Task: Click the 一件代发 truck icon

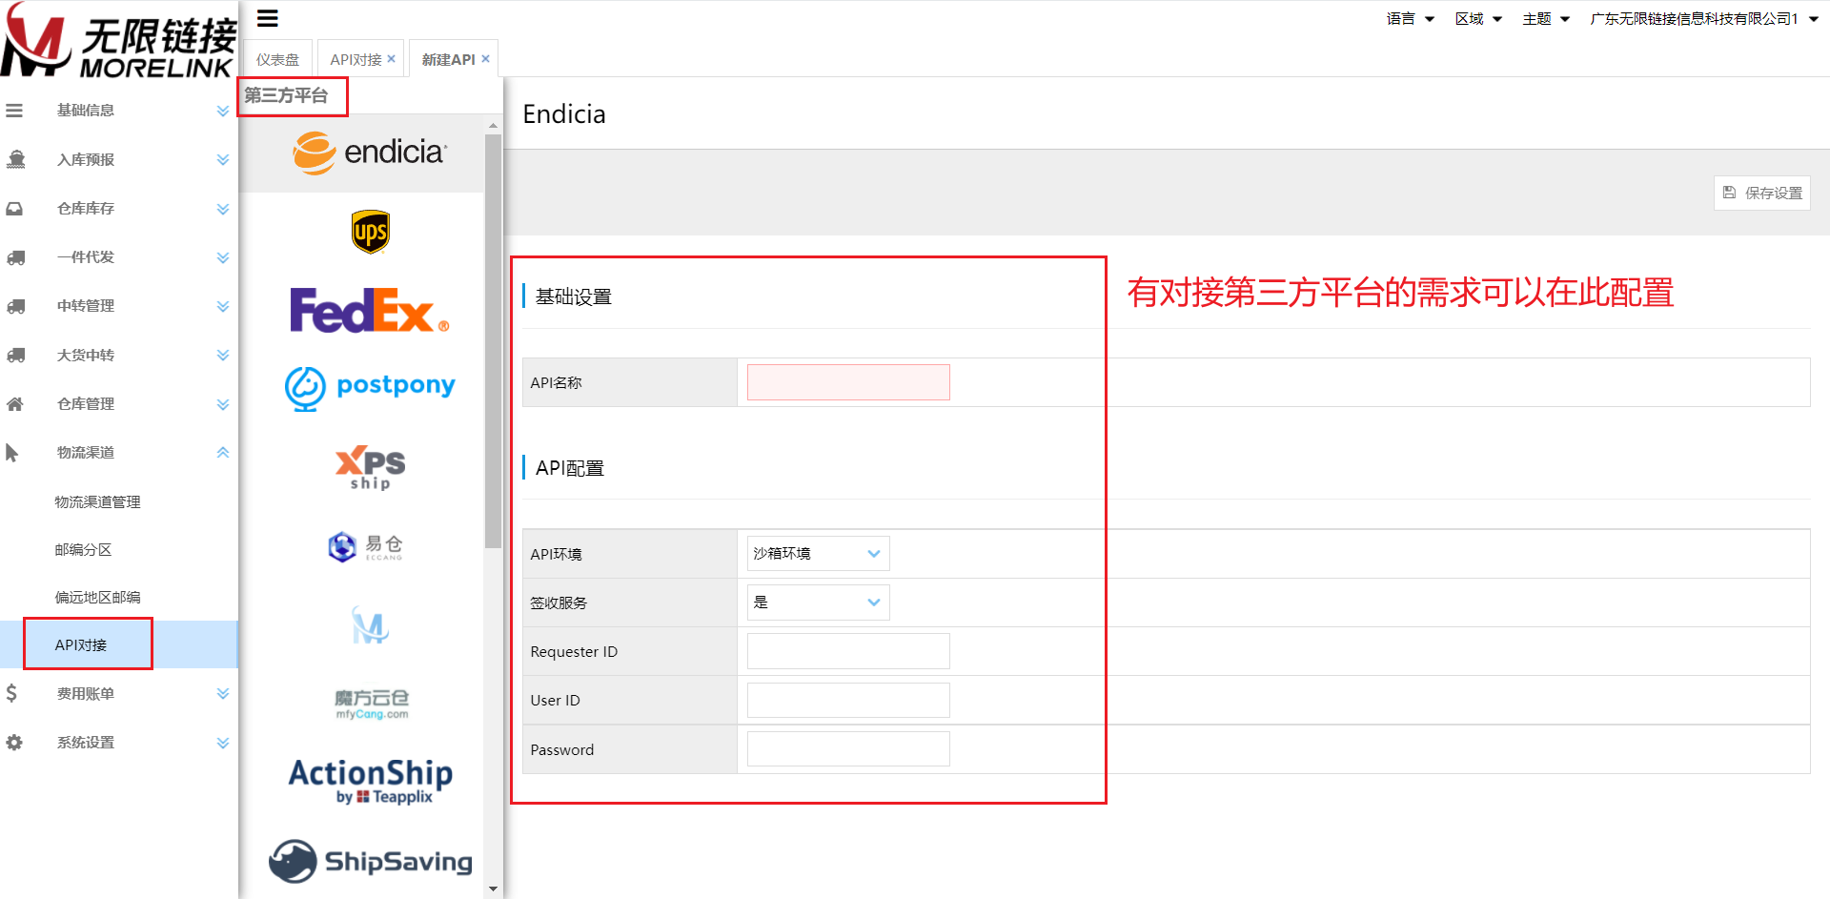Action: (x=15, y=257)
